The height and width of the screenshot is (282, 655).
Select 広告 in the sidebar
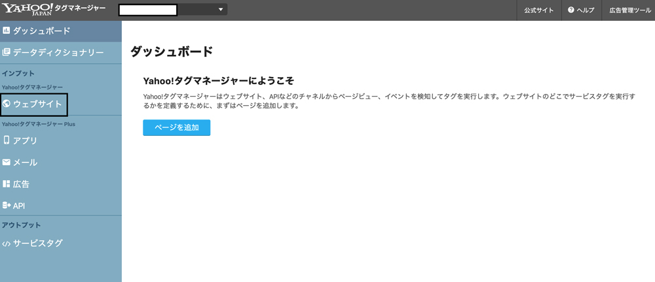tap(61, 183)
